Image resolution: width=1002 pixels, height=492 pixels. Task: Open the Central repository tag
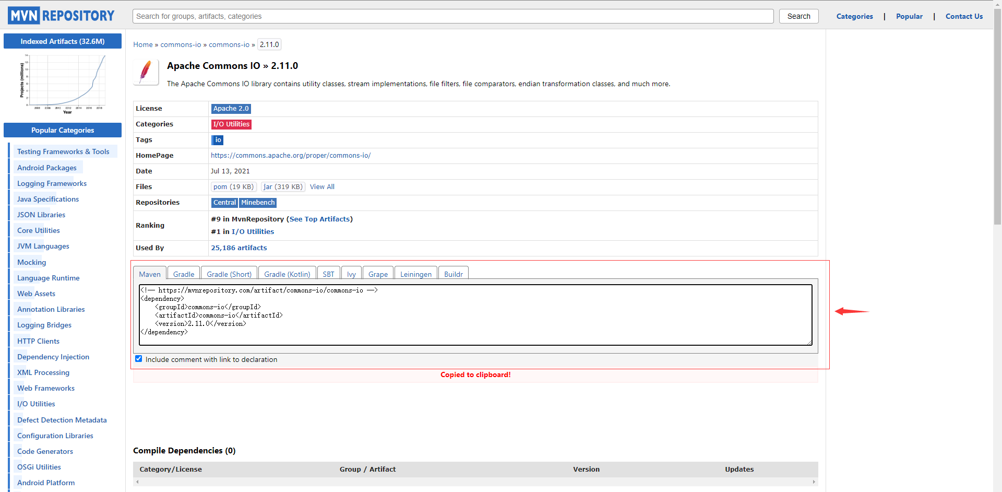(x=224, y=203)
